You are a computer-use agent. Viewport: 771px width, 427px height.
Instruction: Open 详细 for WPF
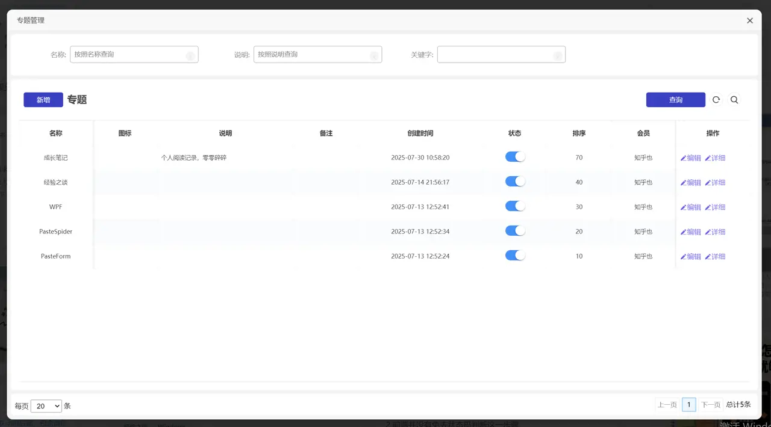[x=715, y=207]
